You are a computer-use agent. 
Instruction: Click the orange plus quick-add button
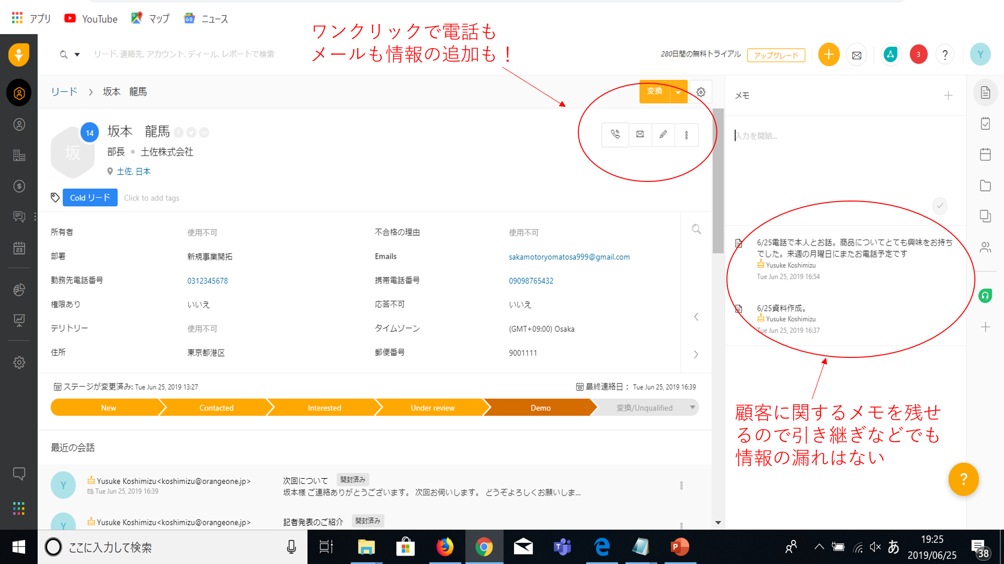click(829, 55)
